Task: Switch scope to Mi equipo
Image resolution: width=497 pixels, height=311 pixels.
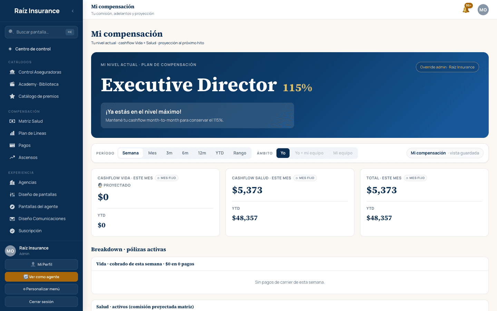Action: 343,153
